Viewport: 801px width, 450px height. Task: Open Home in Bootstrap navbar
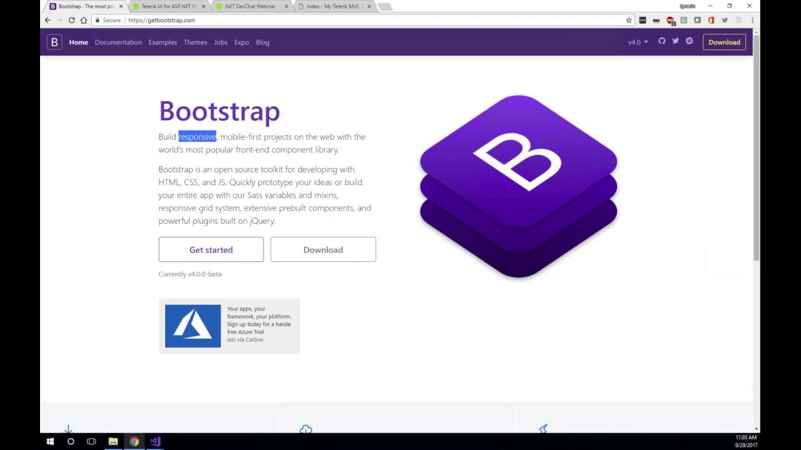[x=78, y=42]
